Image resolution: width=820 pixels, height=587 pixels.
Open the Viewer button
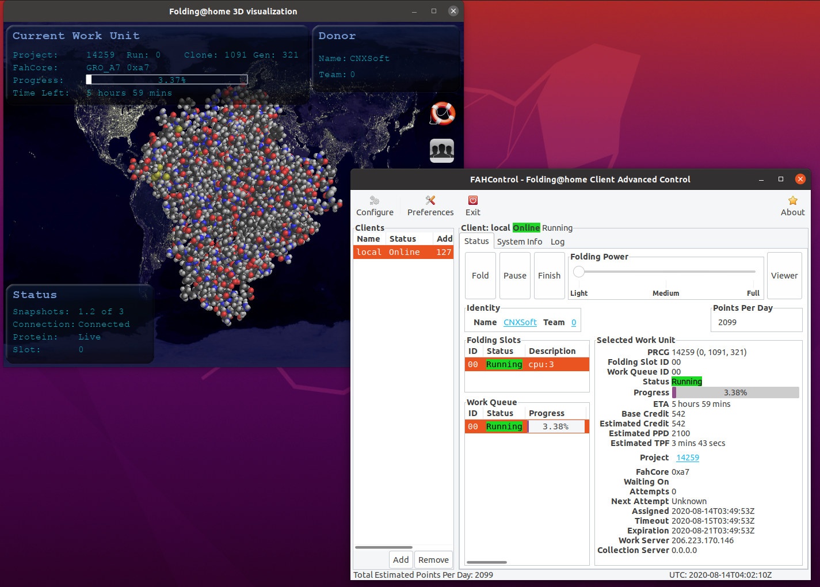(784, 276)
